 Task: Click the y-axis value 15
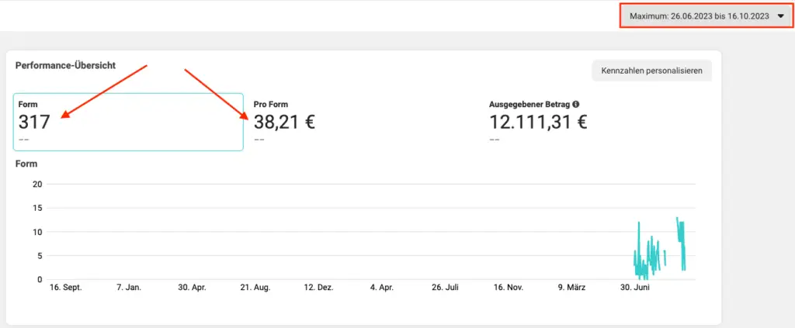pyautogui.click(x=36, y=208)
